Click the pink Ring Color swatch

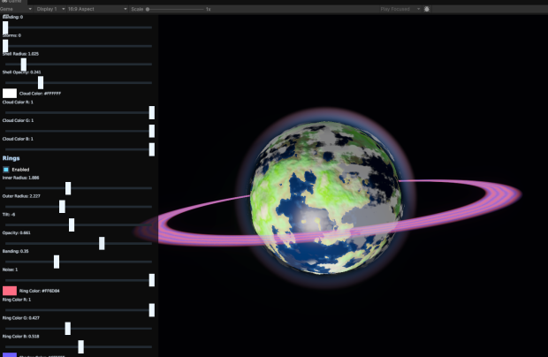tap(10, 291)
